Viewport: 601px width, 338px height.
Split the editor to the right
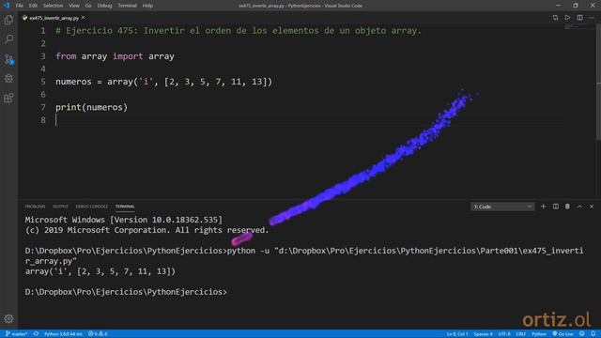(x=579, y=18)
